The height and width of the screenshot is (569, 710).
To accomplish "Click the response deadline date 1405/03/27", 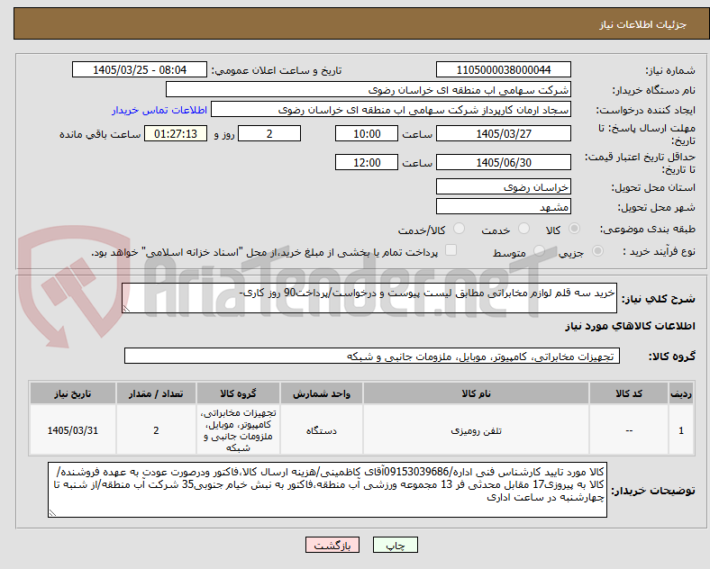I will coord(503,133).
